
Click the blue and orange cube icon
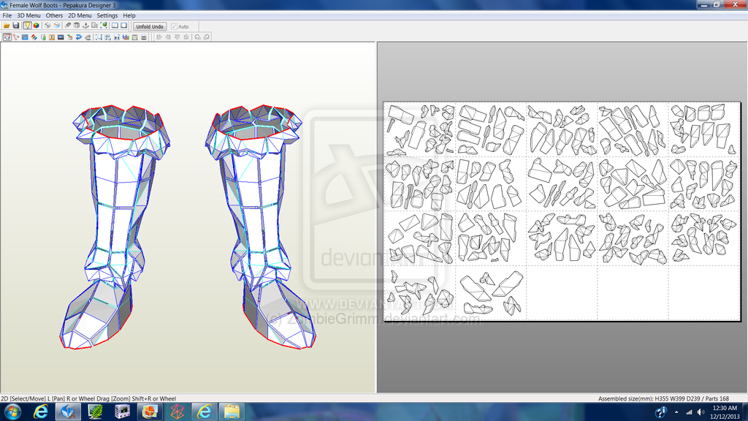point(57,26)
